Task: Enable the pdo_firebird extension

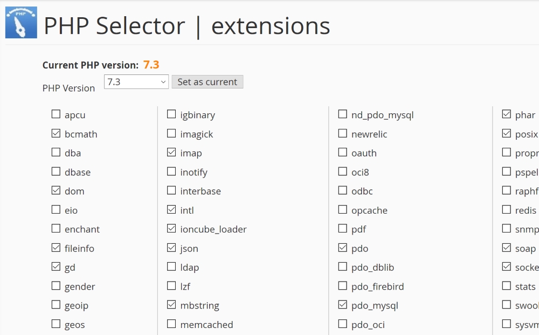Action: 342,285
